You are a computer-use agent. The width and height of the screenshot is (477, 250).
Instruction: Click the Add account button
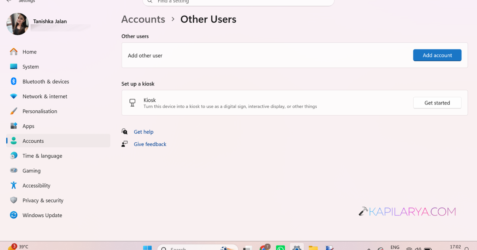coord(437,55)
